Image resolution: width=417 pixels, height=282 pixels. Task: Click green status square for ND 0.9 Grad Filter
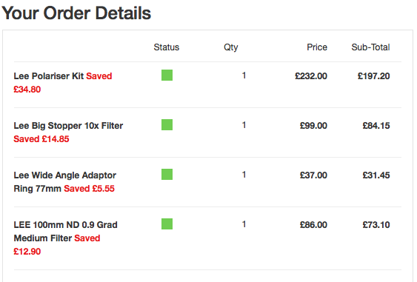point(167,224)
